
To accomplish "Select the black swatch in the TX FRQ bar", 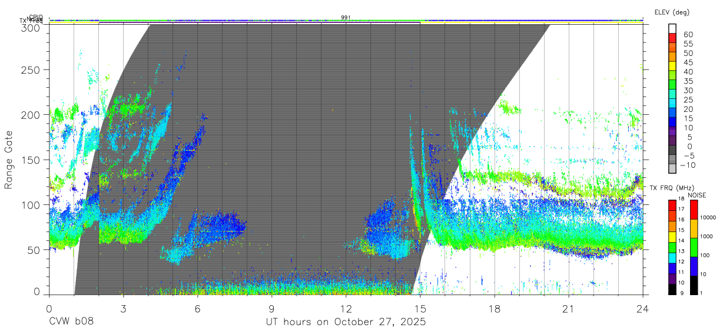I will (672, 289).
